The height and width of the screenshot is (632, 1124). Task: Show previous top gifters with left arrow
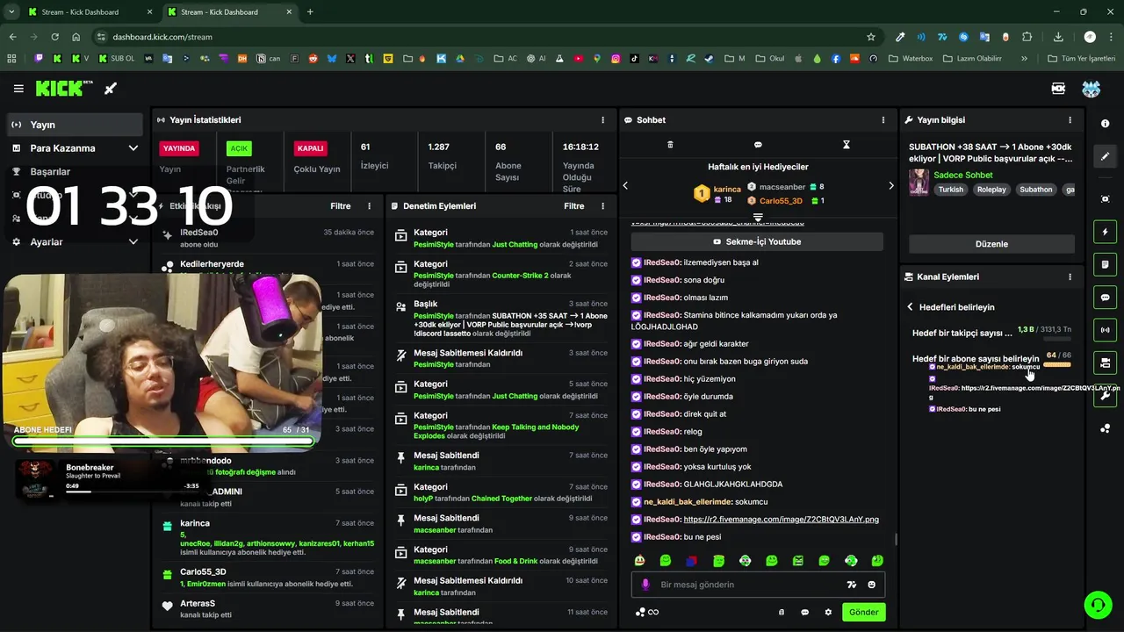tap(625, 186)
